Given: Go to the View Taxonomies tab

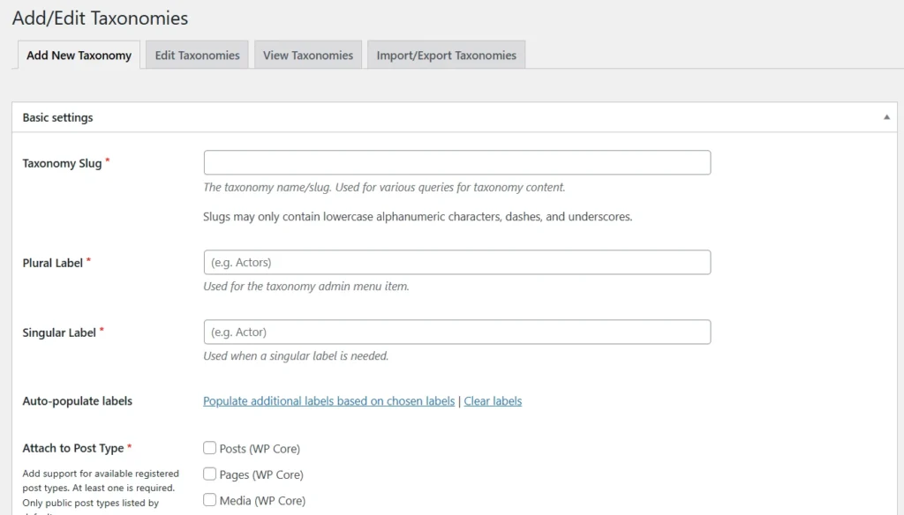Looking at the screenshot, I should 307,55.
